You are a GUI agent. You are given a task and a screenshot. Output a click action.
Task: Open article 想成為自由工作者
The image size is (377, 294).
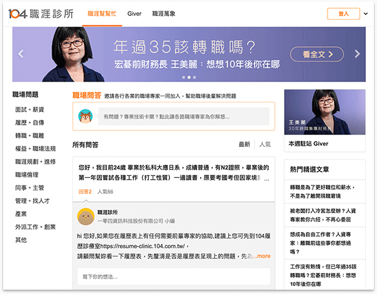tap(320, 243)
